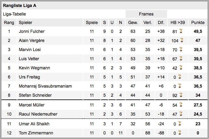Click Marcel Müller's trophy icon
209x139 pixels.
click(x=181, y=105)
